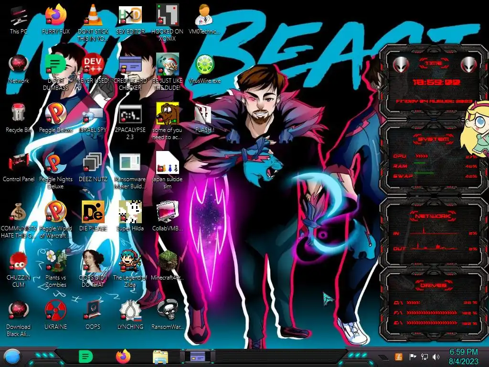Show hidden icons in the system tray
489x367 pixels.
(383, 356)
